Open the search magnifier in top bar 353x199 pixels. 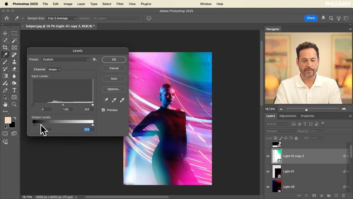pos(331,18)
